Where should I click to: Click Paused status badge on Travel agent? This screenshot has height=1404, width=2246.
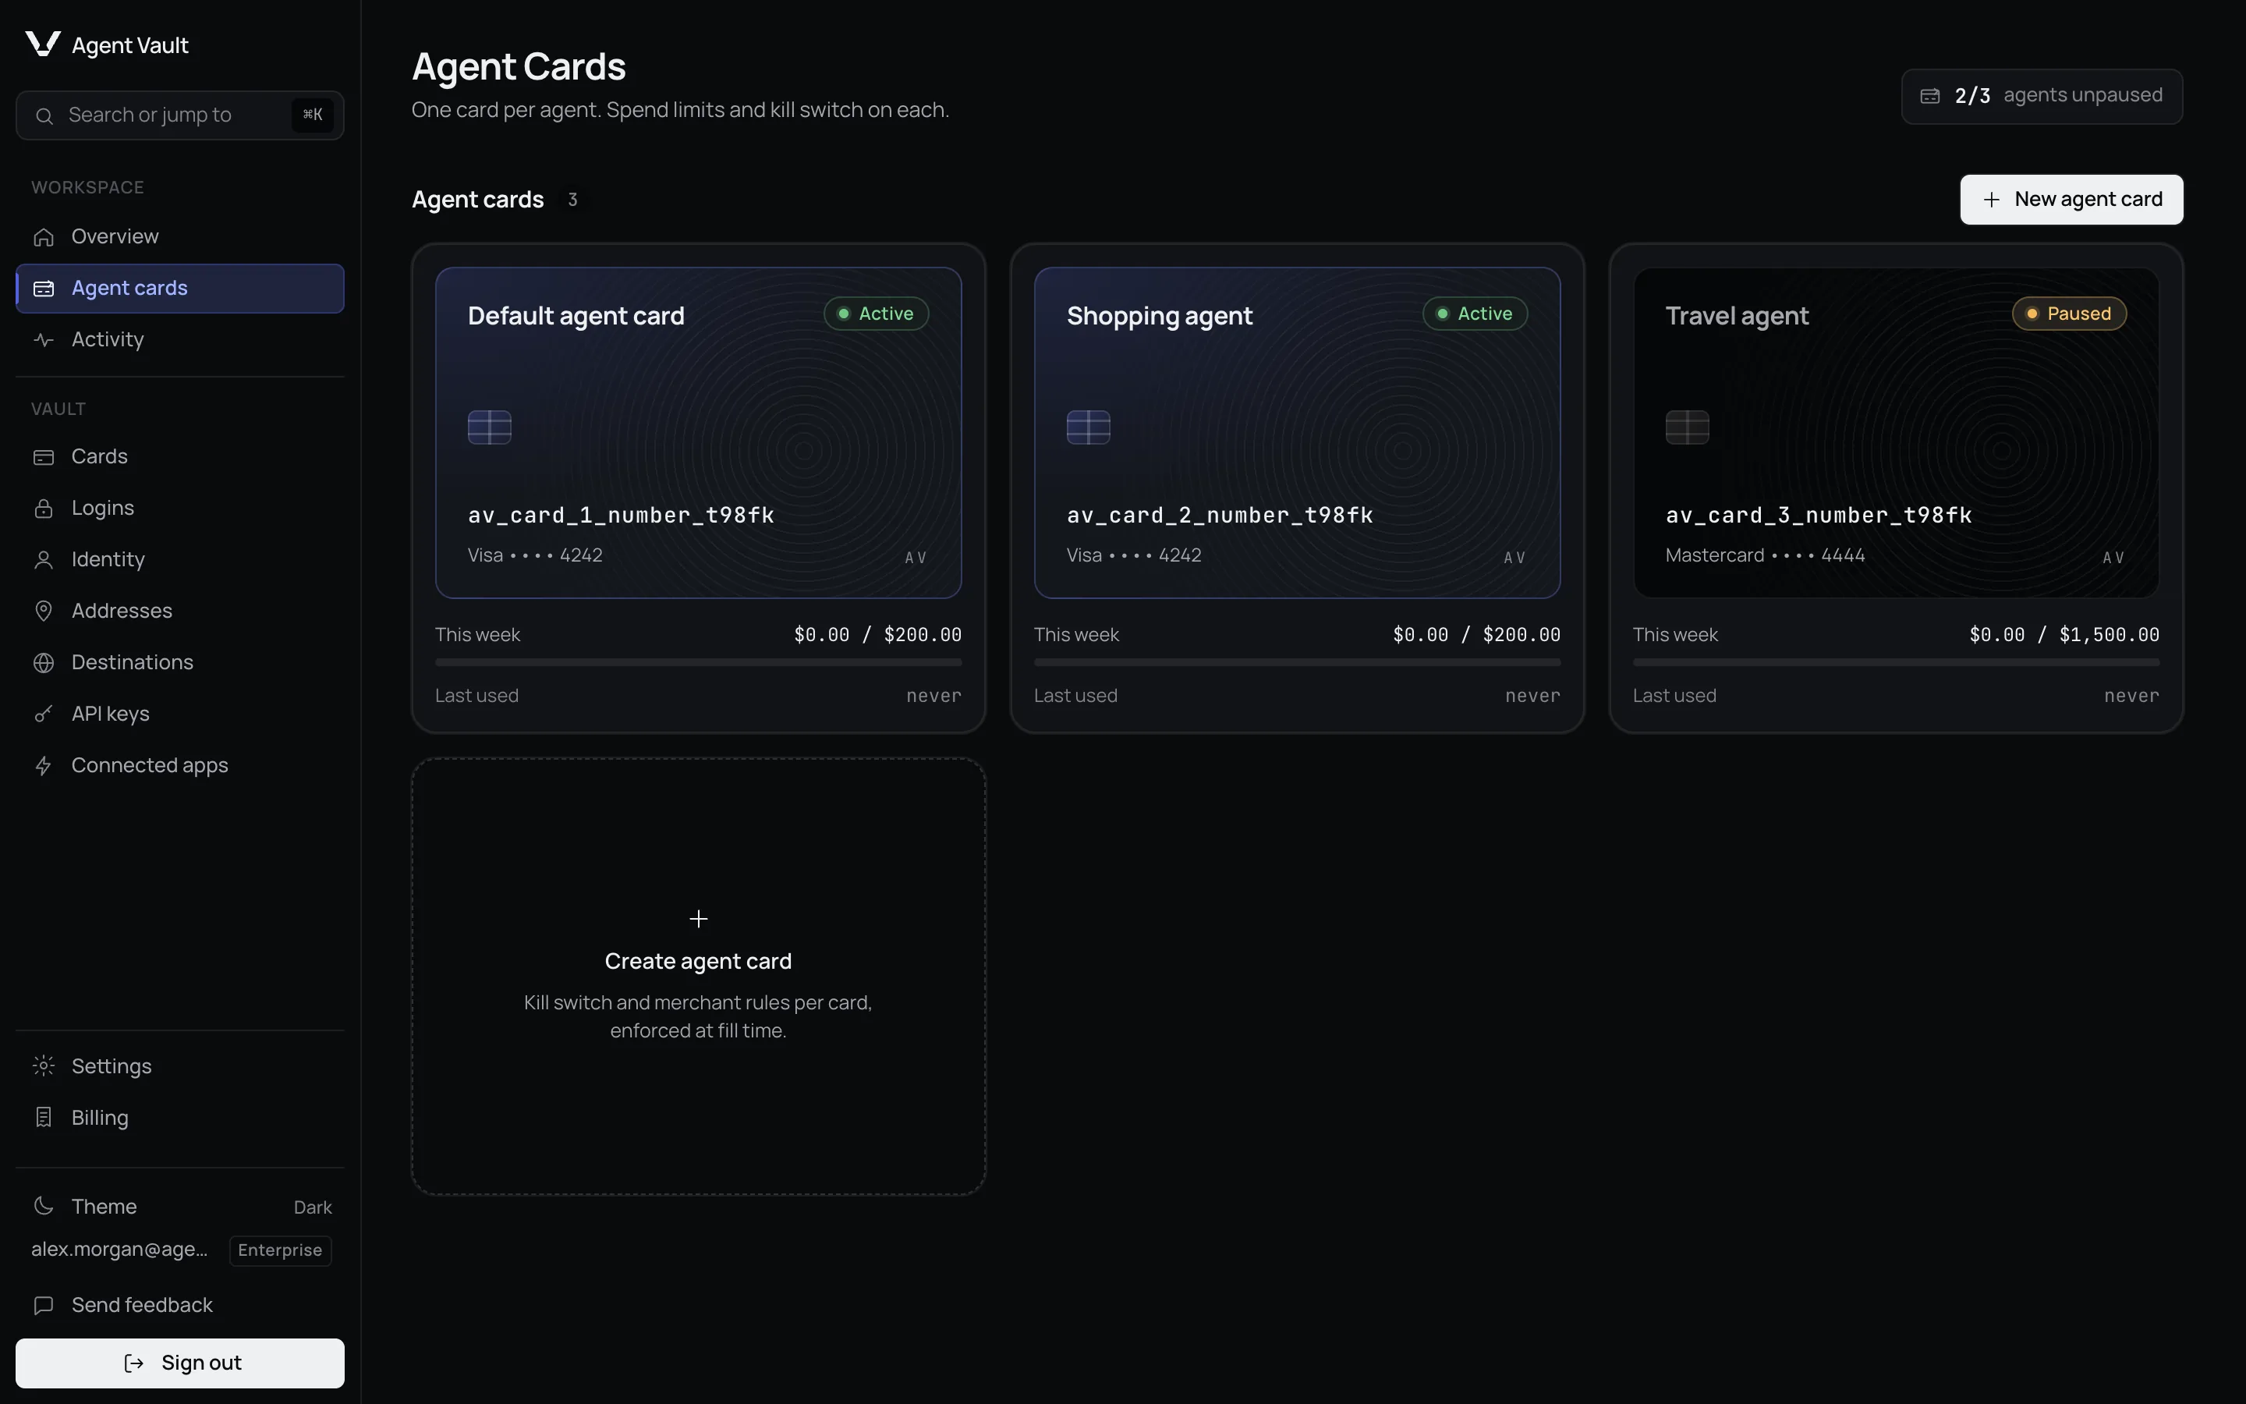click(2069, 314)
